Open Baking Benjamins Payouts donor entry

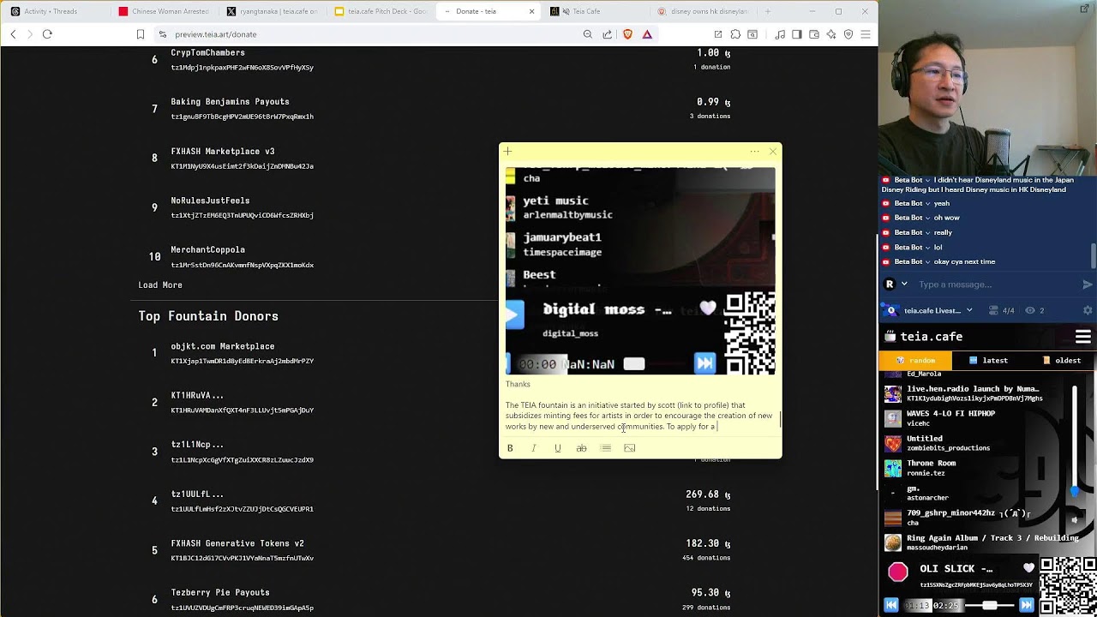[230, 102]
